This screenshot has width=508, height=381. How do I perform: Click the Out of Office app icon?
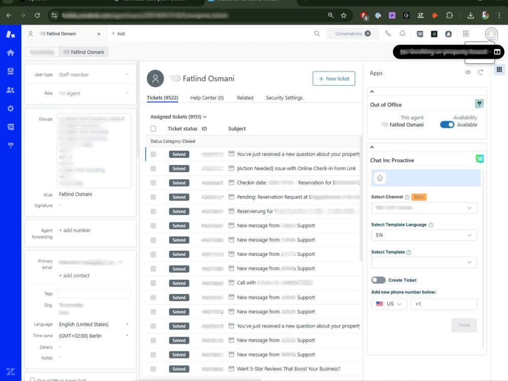479,104
